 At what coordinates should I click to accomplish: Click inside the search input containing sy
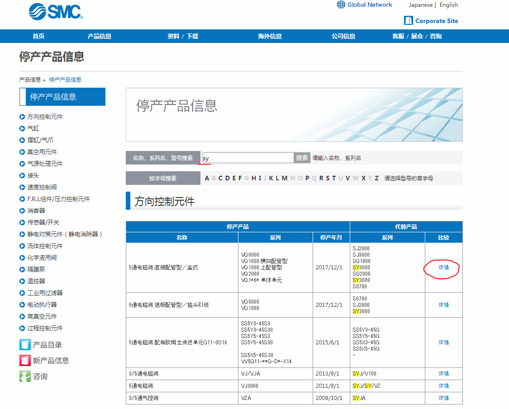point(247,157)
